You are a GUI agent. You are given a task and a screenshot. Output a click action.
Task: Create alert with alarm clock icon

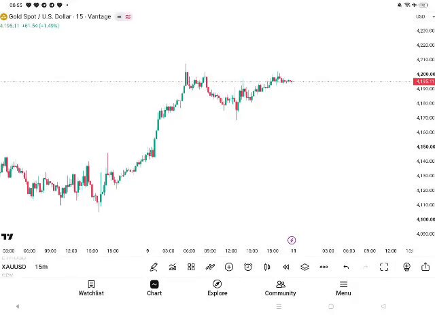pos(248,267)
